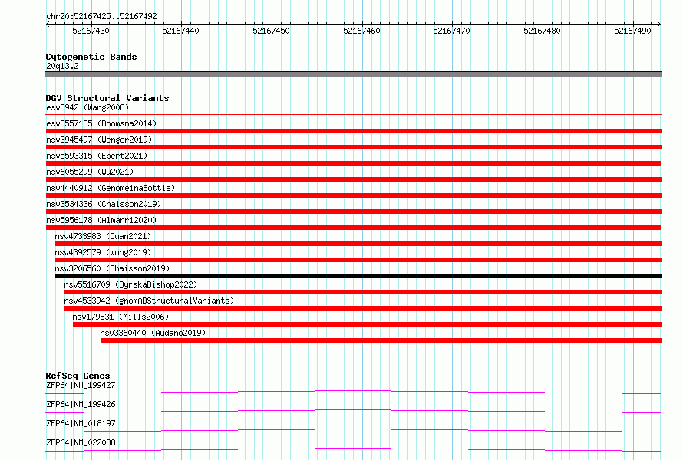Screen dimensions: 683x460
Task: Open the nsv179831 (Mills2006) variant
Action: click(120, 317)
